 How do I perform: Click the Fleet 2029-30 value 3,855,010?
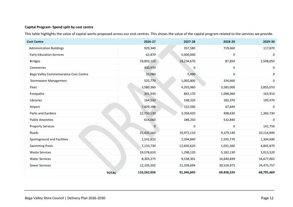[267, 87]
